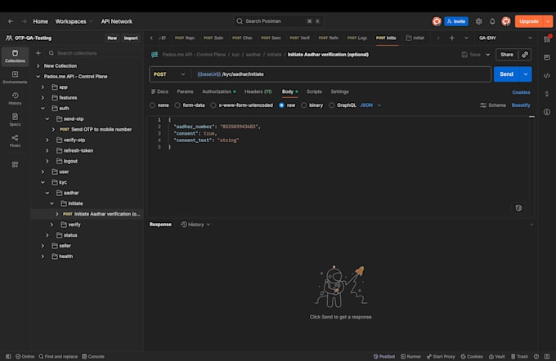Open the Cookies link
The height and width of the screenshot is (361, 556).
(x=521, y=92)
